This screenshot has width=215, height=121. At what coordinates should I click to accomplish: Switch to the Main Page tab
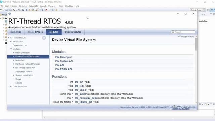(x=16, y=32)
